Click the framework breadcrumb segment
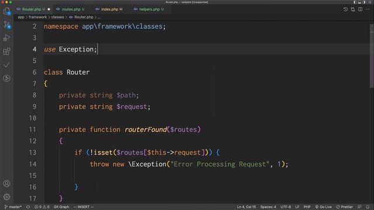This screenshot has height=210, width=374. [x=37, y=17]
